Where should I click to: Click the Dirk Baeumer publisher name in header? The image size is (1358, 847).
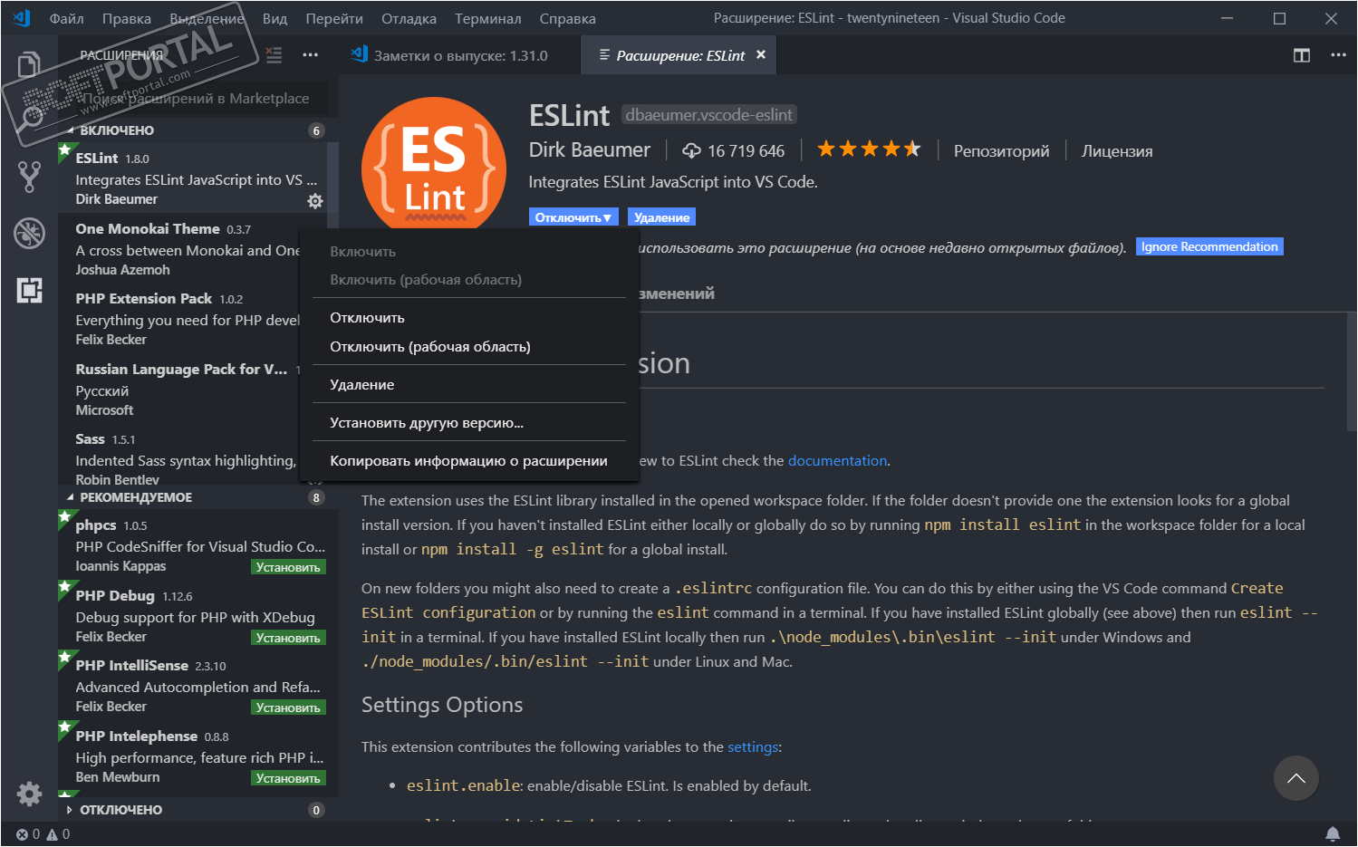[590, 150]
